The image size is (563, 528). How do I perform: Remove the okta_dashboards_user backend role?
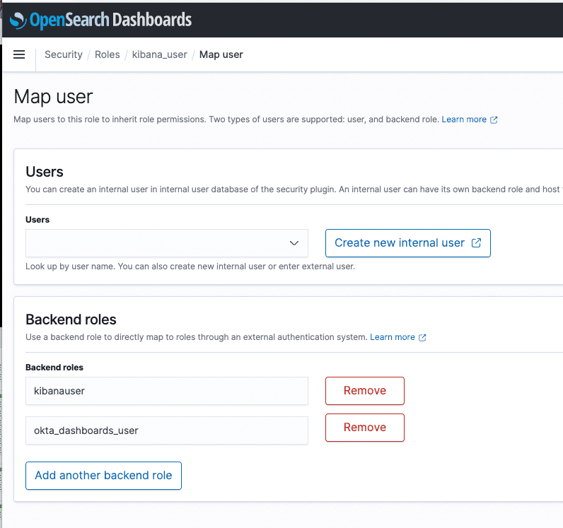[x=365, y=428]
